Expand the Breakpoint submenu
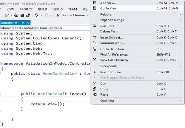The width and height of the screenshot is (185, 128). pyautogui.click(x=180, y=66)
